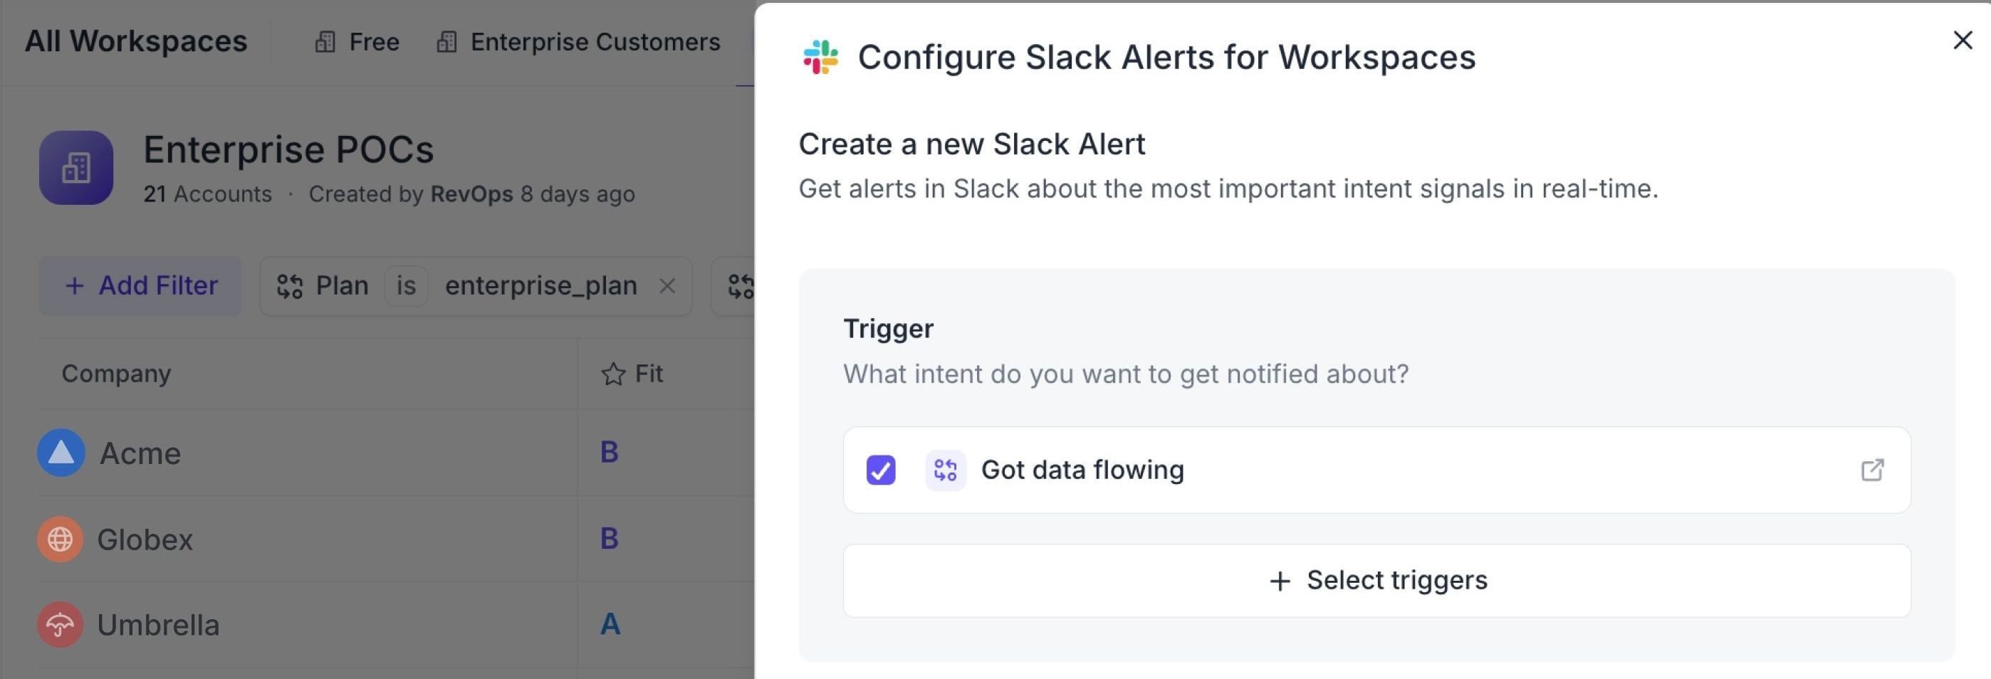Click the Slack logo icon

point(820,57)
